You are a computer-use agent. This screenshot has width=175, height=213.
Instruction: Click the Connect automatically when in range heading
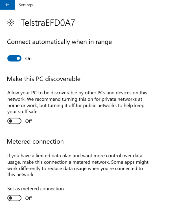pyautogui.click(x=59, y=42)
